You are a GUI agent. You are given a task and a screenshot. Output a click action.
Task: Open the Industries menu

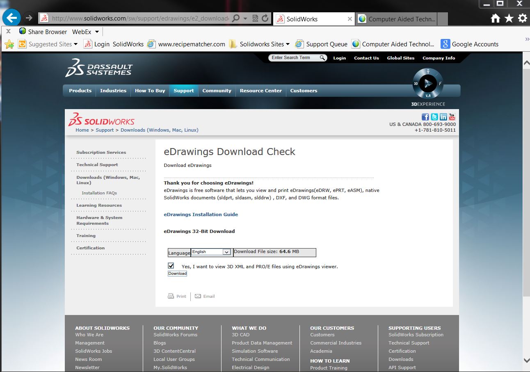113,91
